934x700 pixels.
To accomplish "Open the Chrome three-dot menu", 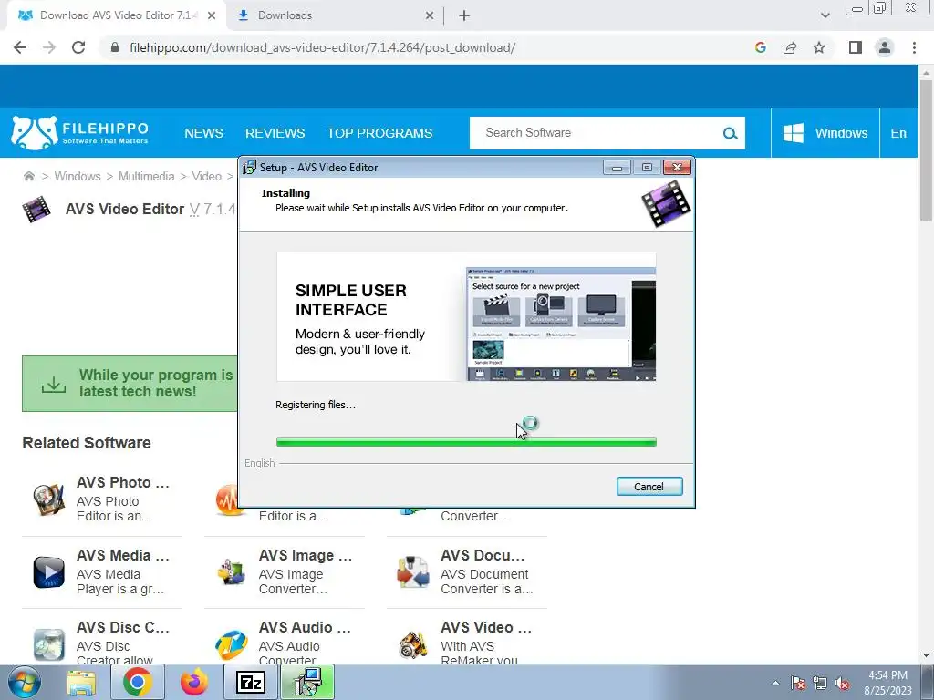I will point(914,47).
